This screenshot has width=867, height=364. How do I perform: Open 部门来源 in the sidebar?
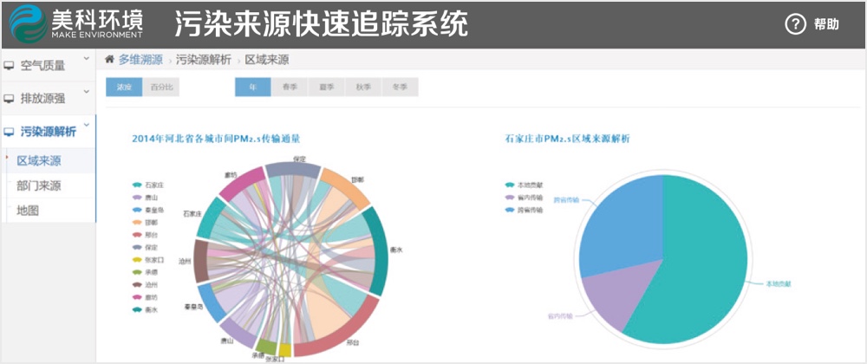click(39, 185)
